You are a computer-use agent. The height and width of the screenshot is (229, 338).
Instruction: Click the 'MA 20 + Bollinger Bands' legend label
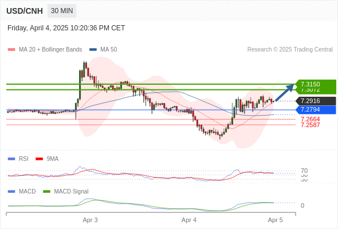click(50, 50)
